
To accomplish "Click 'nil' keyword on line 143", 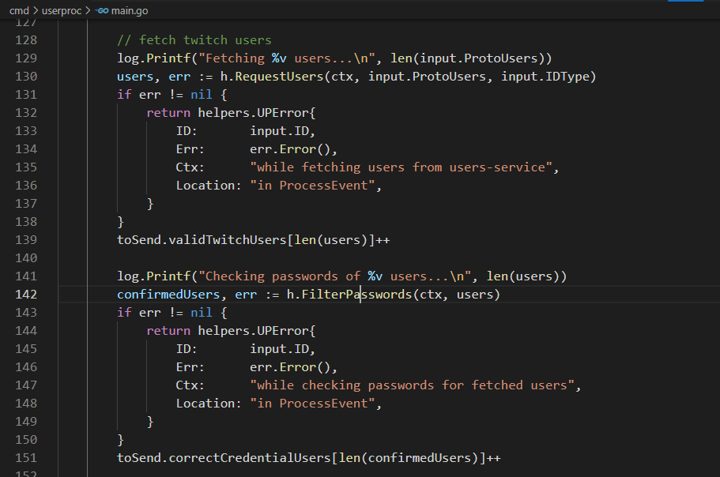I will (x=202, y=313).
